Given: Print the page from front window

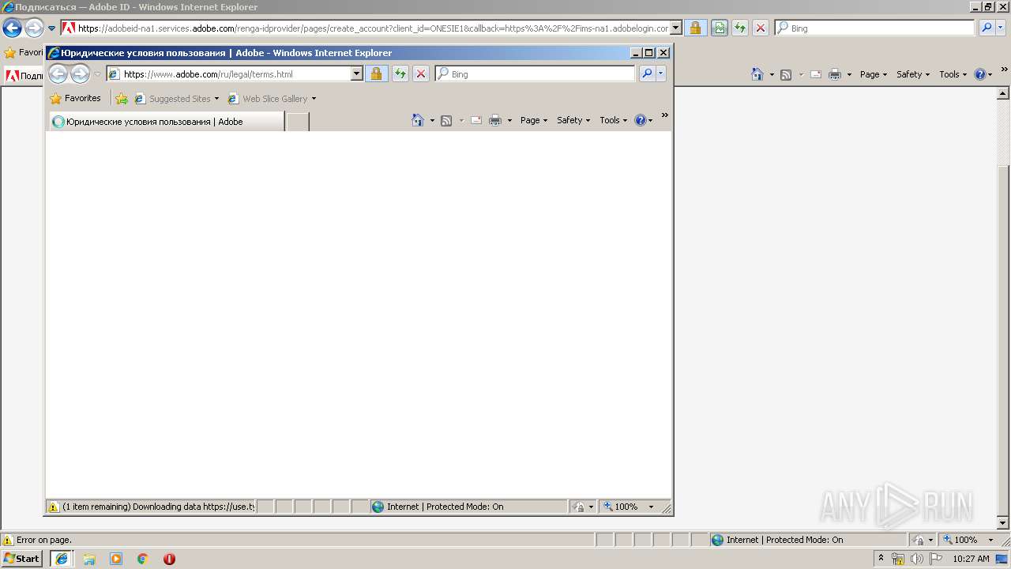Looking at the screenshot, I should [495, 120].
